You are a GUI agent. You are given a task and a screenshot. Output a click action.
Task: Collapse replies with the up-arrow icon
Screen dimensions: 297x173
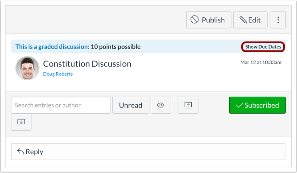pyautogui.click(x=188, y=105)
